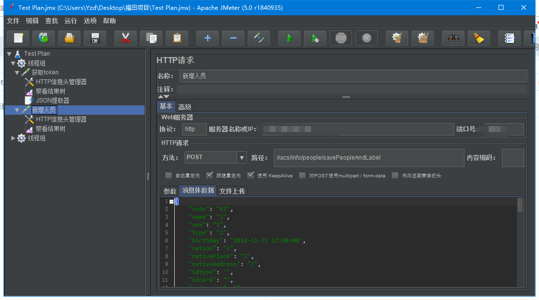
Task: Clear all results with double broom icon
Action: click(x=423, y=38)
